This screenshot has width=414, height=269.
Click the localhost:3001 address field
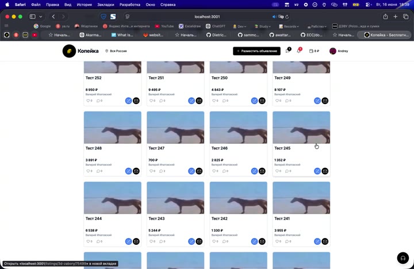click(x=207, y=17)
